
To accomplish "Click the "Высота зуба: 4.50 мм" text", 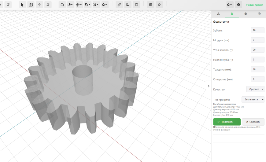I will (x=223, y=115).
